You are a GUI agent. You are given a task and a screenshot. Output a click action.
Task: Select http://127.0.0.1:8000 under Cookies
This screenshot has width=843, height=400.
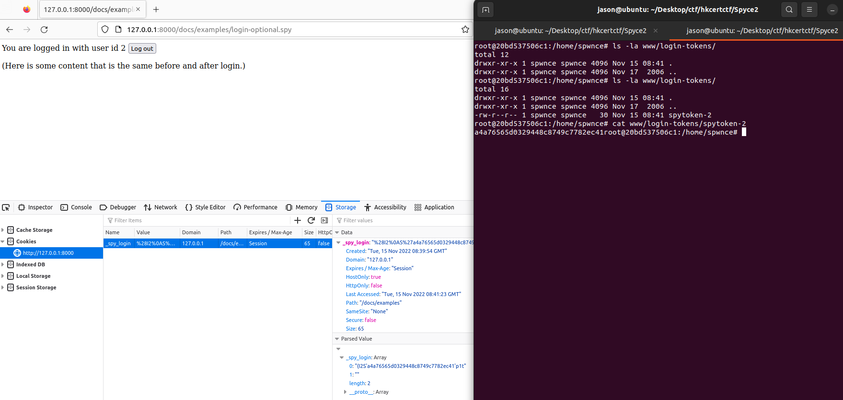coord(51,253)
